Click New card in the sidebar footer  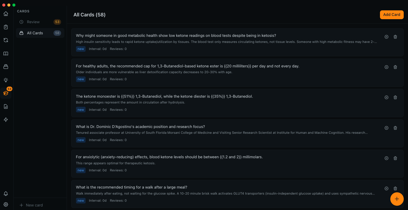coord(31,205)
